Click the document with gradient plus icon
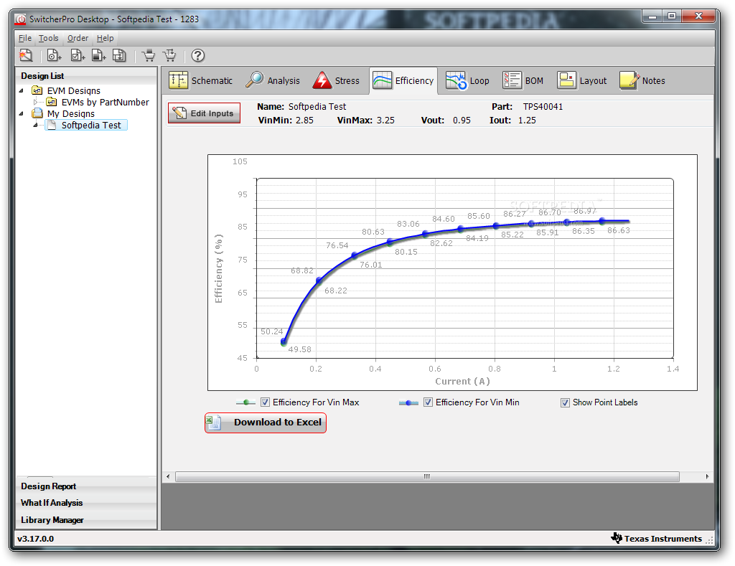 (98, 55)
